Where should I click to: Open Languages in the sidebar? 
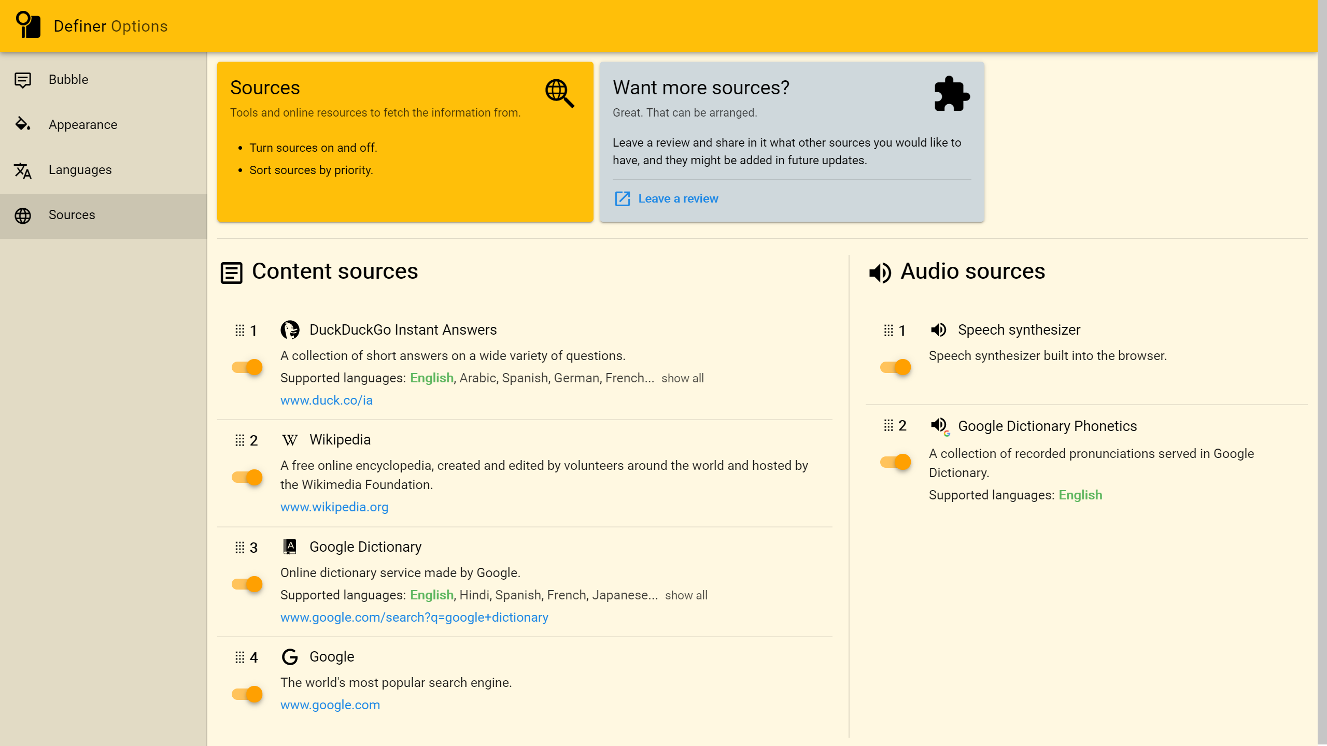click(80, 170)
